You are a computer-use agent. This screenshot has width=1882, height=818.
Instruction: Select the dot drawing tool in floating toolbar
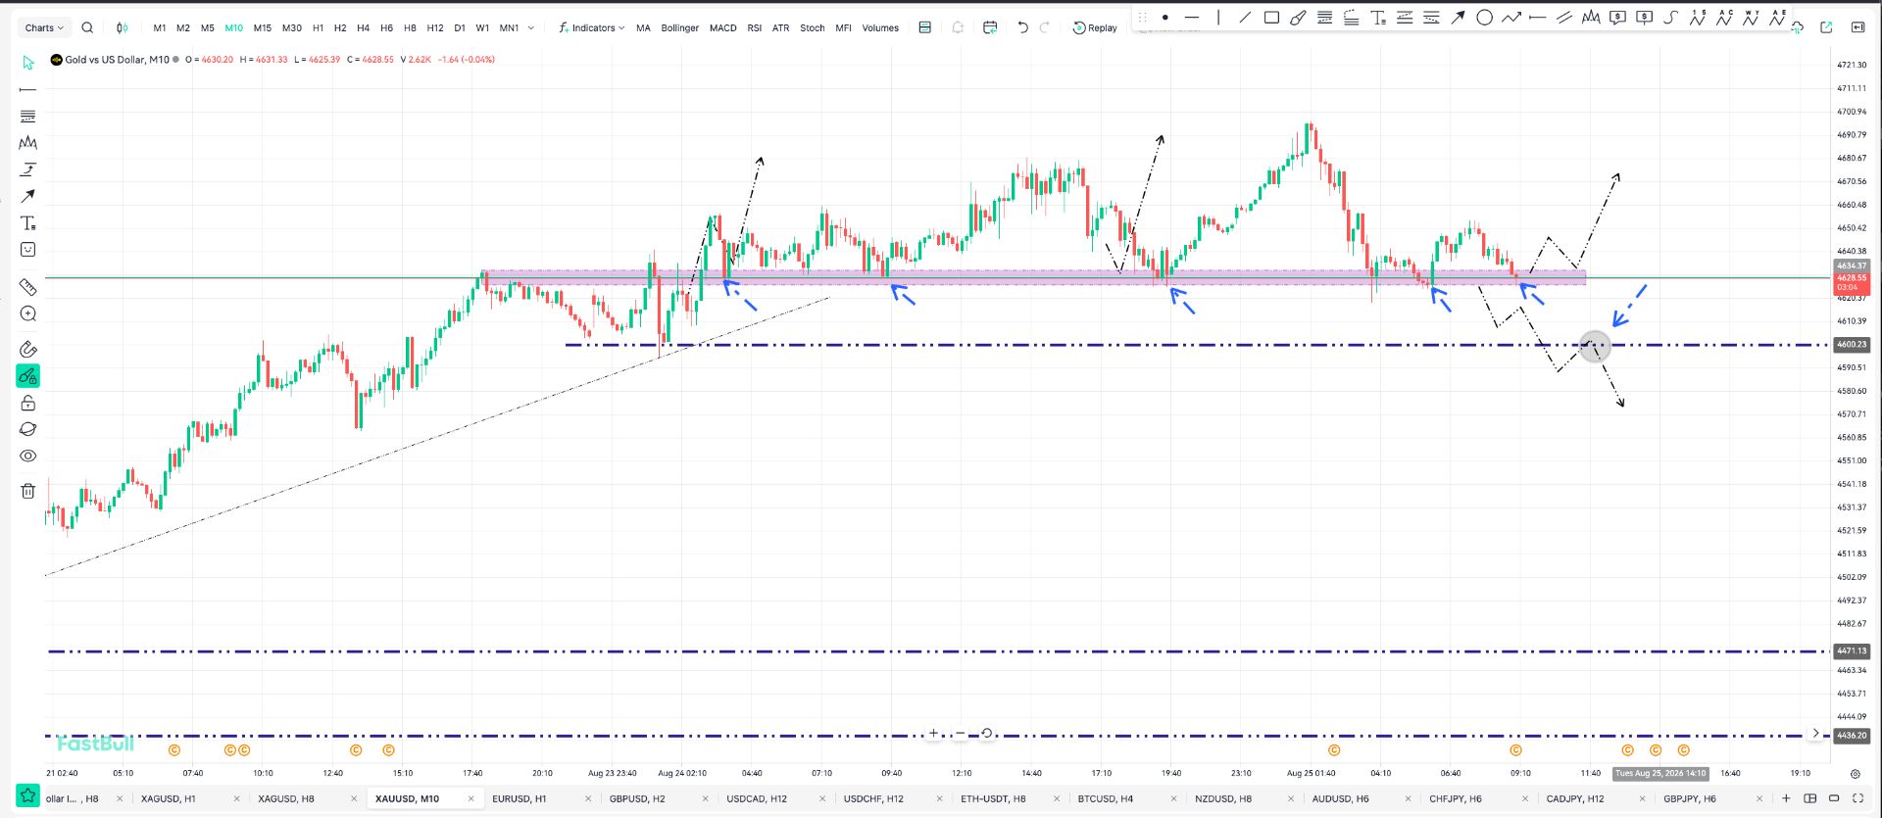(1164, 17)
